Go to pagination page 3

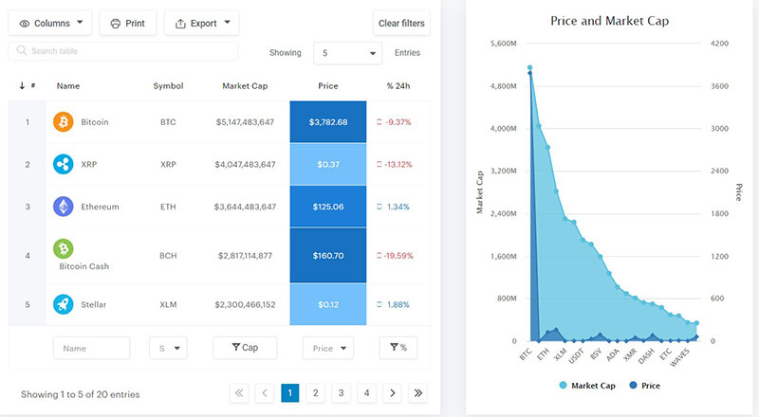(x=342, y=392)
